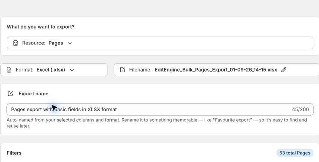Click the document icon beside Format
Viewport: 319px width, 162px height.
click(x=9, y=70)
